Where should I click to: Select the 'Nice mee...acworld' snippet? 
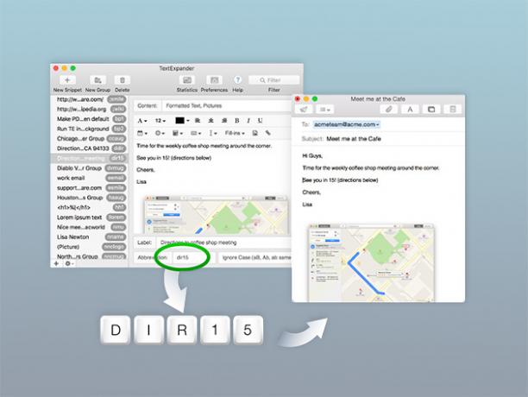(90, 227)
